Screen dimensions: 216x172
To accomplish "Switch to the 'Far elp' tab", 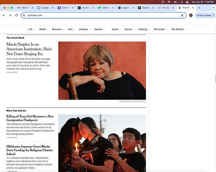I will tap(165, 8).
